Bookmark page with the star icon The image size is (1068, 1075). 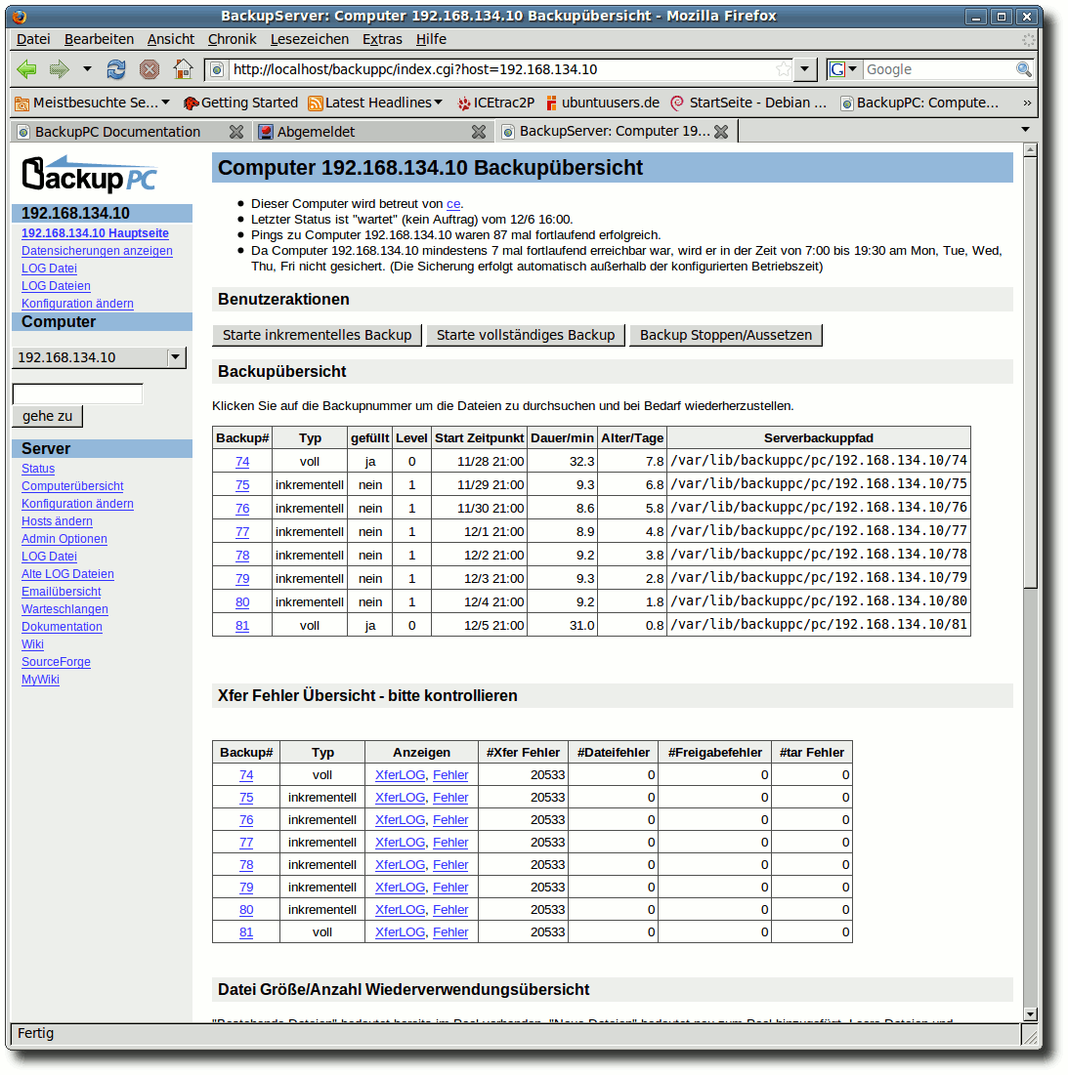tap(783, 69)
